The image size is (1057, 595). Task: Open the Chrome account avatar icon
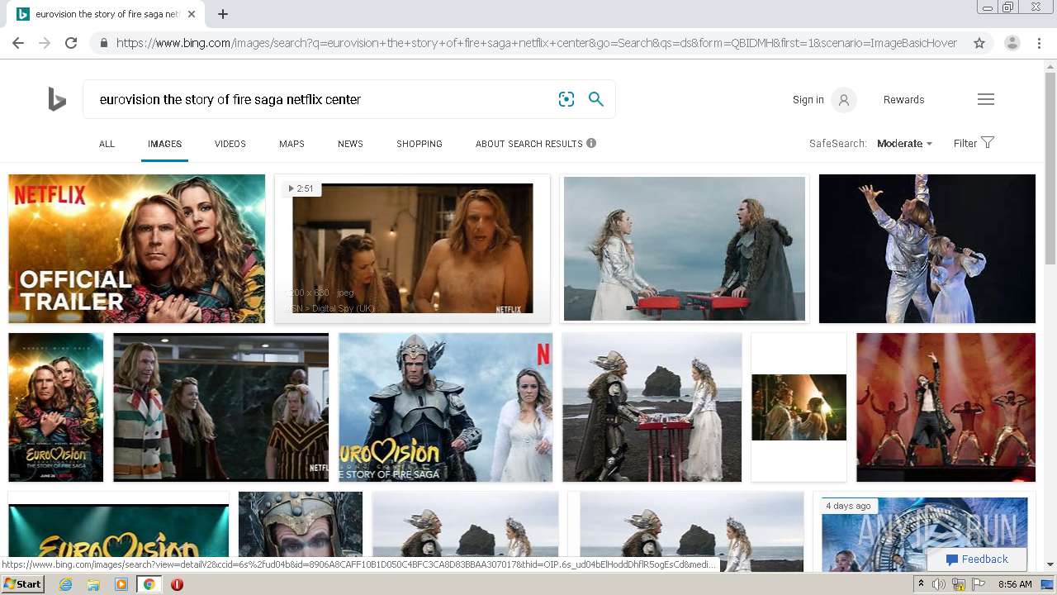[1012, 43]
